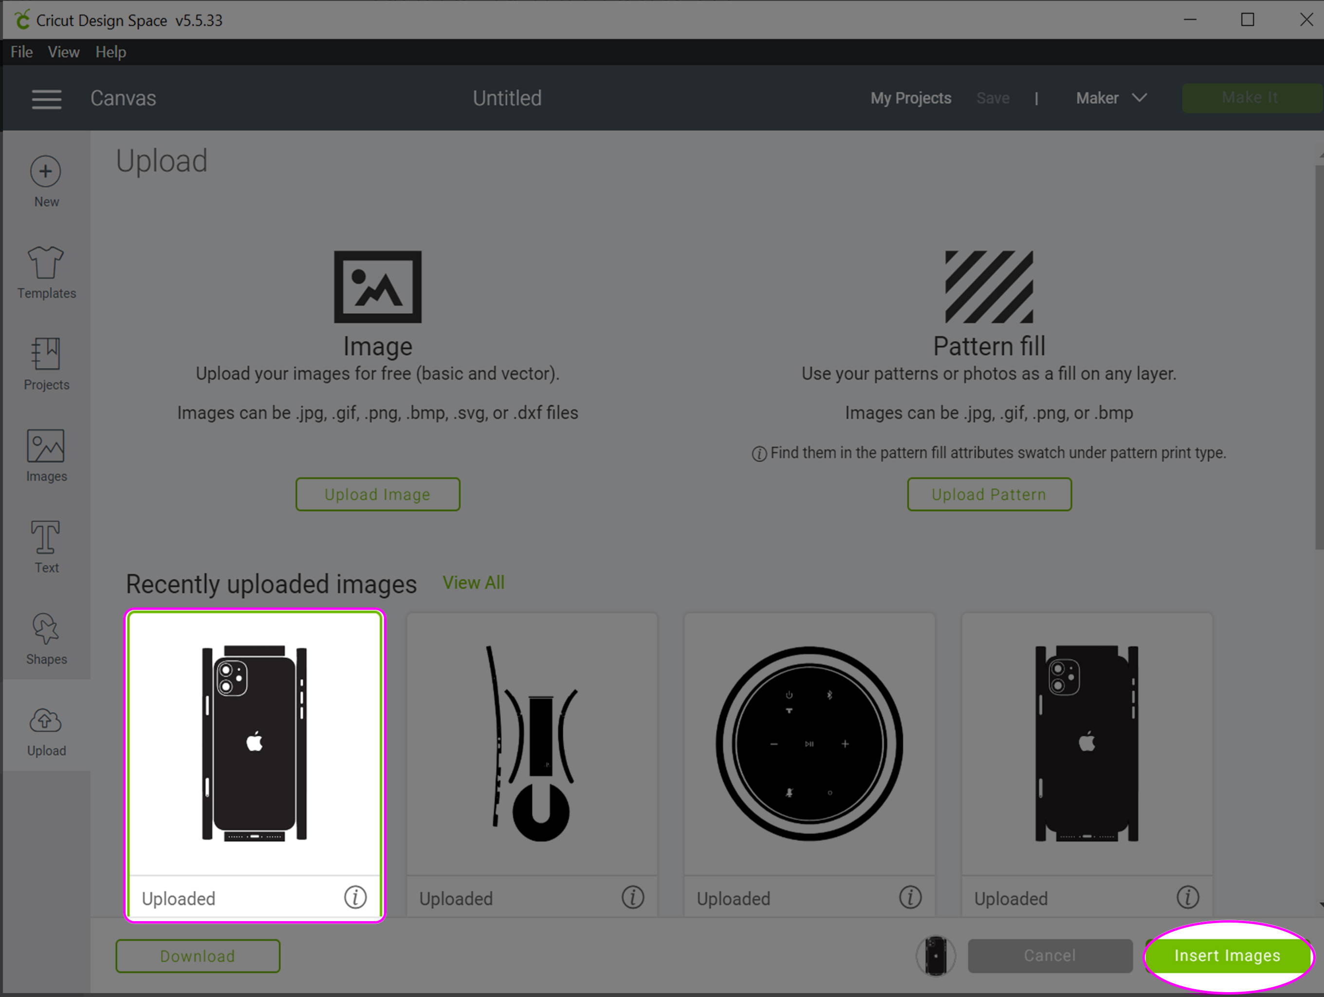Click View All recently uploaded images
Screen dimensions: 1324x997
[474, 583]
